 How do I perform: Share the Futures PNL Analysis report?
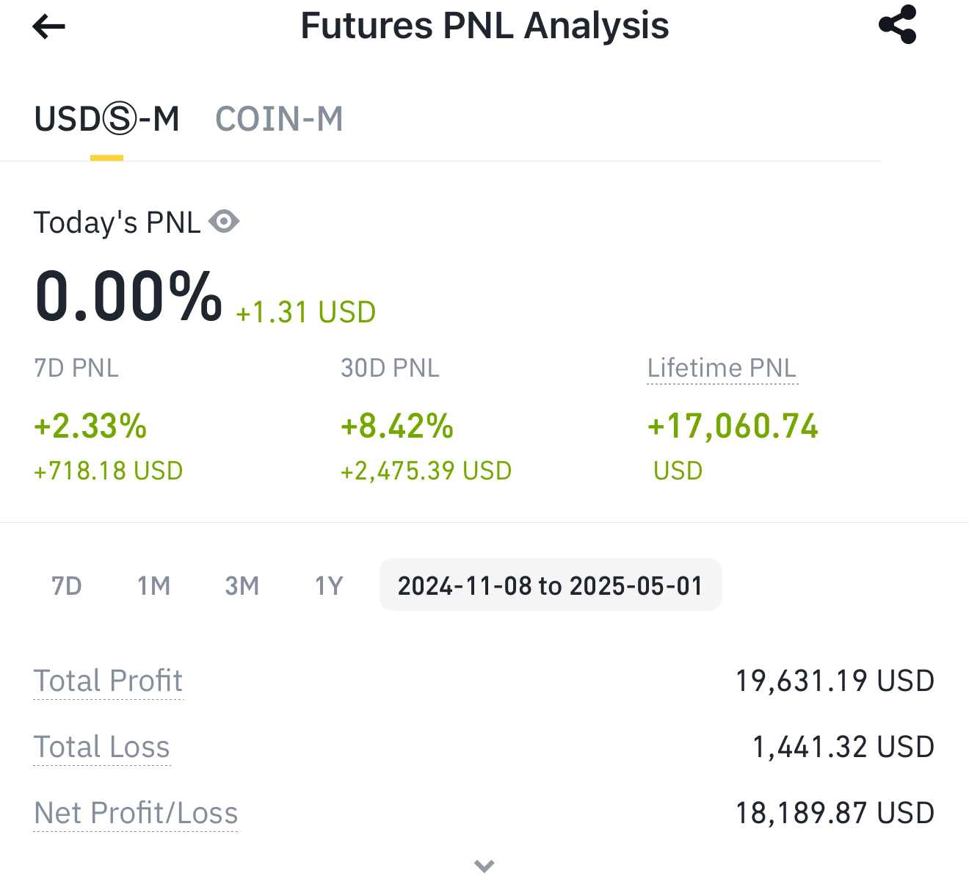pyautogui.click(x=898, y=24)
